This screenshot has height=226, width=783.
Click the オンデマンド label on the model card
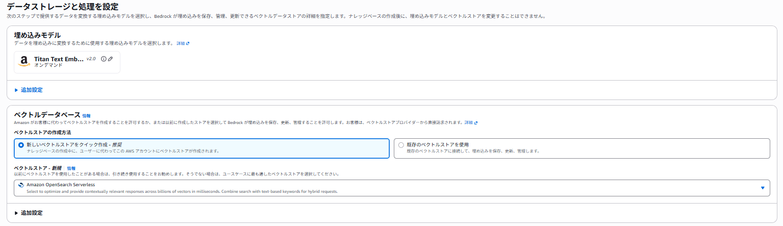click(x=48, y=65)
